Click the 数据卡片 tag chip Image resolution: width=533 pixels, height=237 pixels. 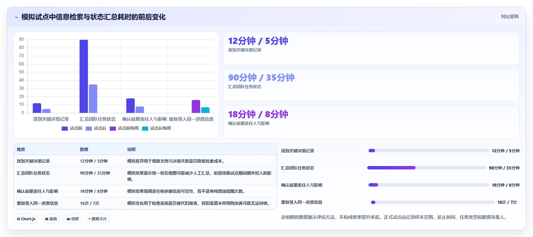[98, 219]
